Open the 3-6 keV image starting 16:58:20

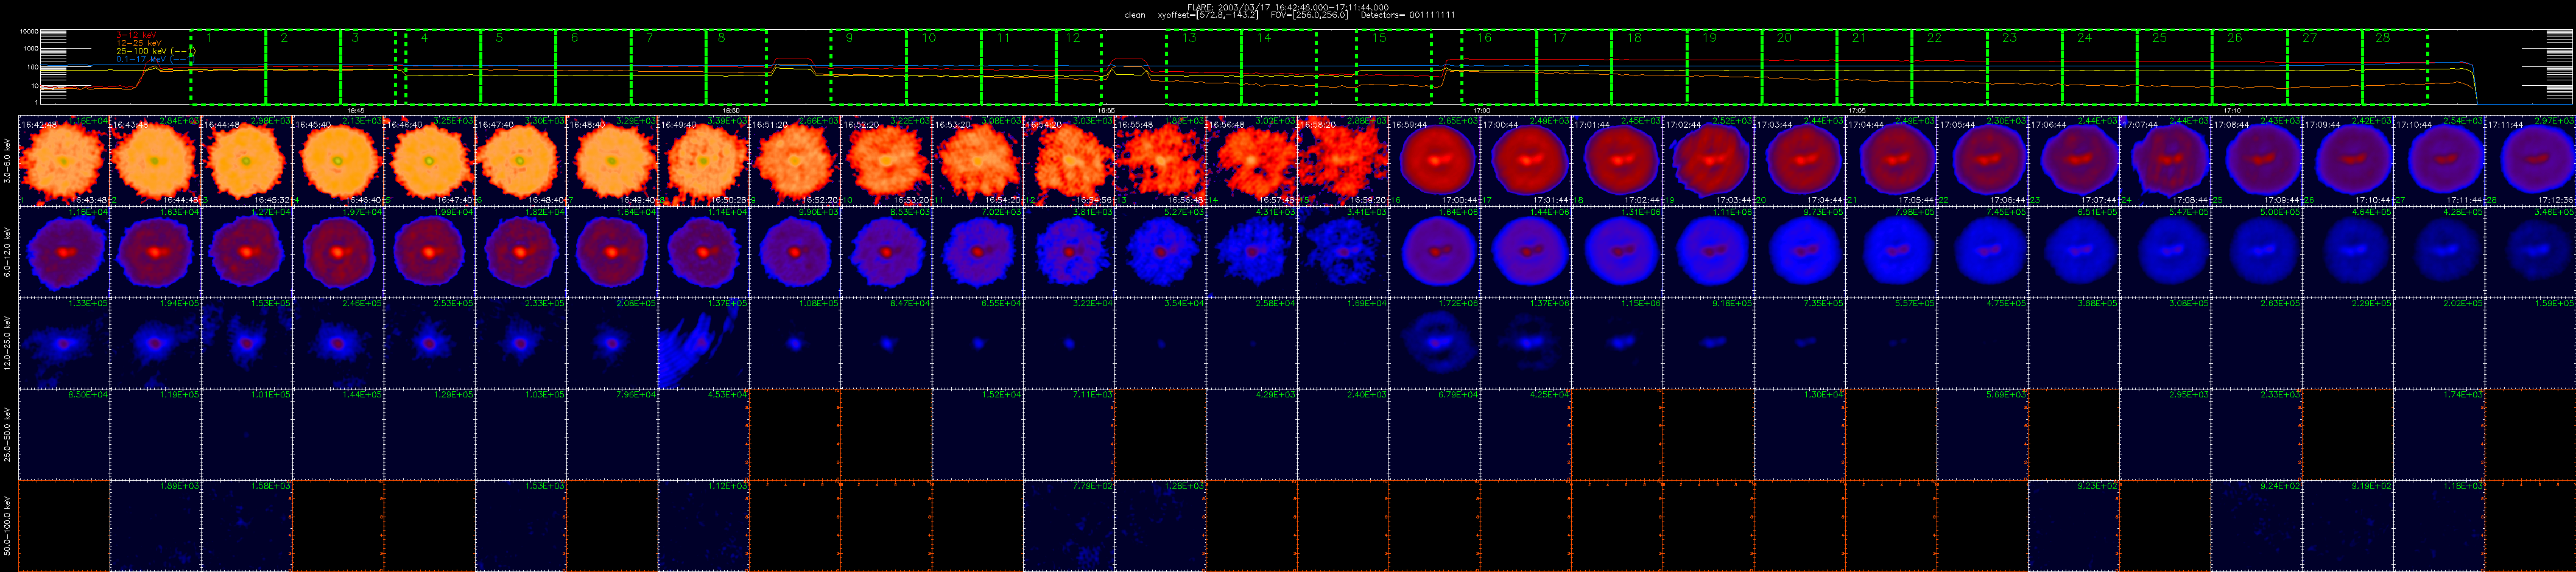tap(1344, 160)
